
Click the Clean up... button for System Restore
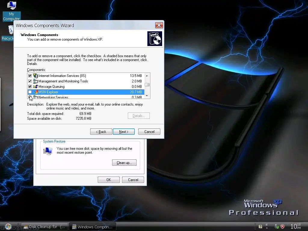pos(124,163)
